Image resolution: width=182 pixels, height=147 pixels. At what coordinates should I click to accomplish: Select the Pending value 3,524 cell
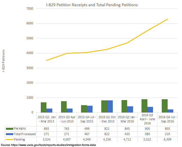pos(46,139)
